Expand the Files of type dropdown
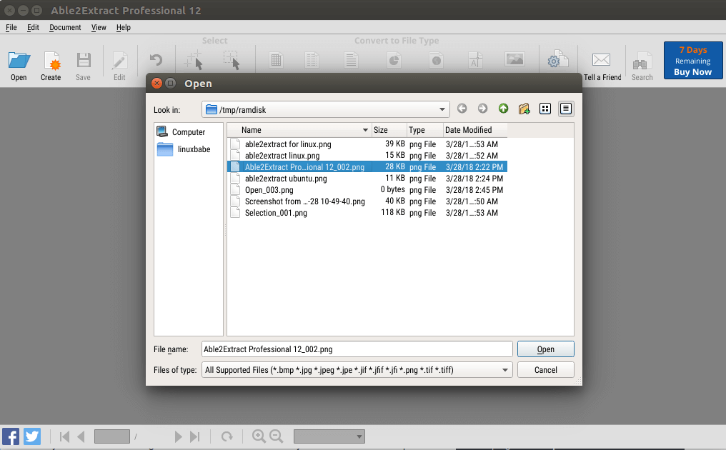This screenshot has width=726, height=450. coord(505,370)
